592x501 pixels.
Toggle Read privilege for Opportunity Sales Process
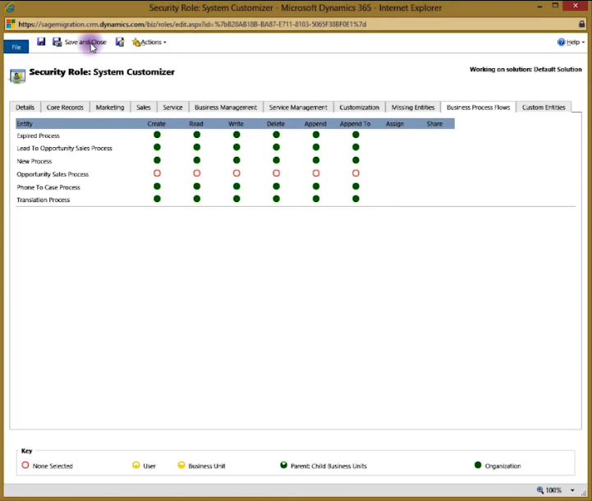[197, 173]
